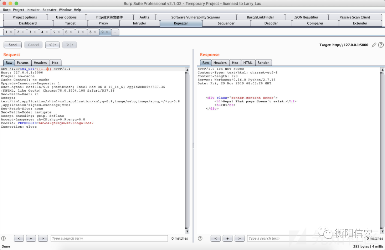Switch to the Intruder tab
Screen dimensions: 385x250
click(x=139, y=23)
